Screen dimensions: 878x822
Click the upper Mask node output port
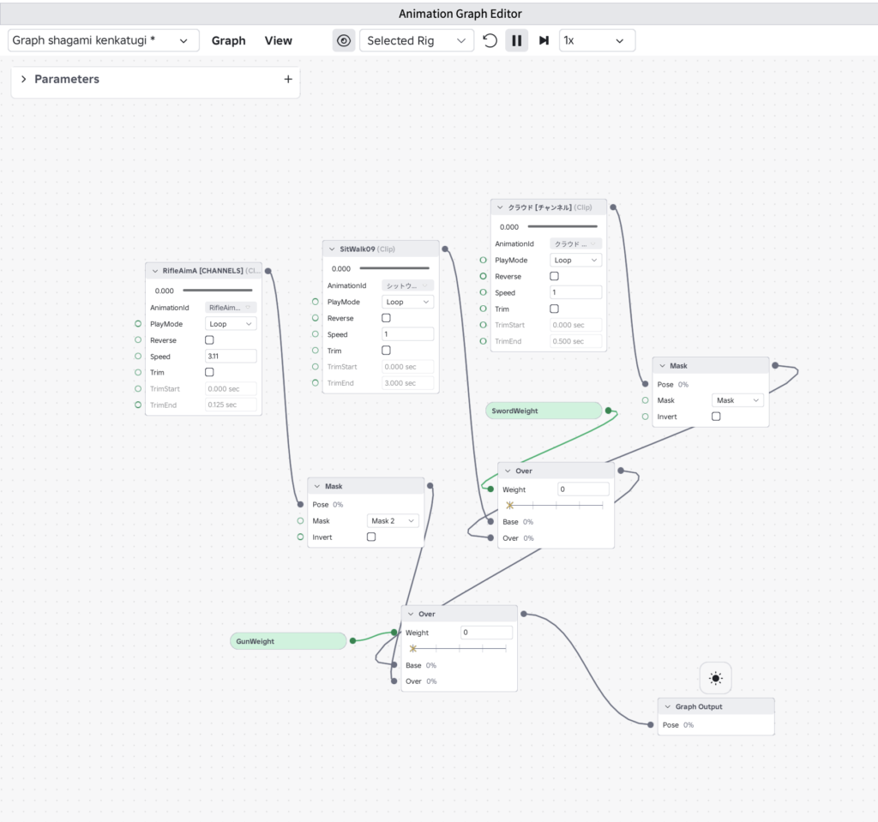pos(775,366)
